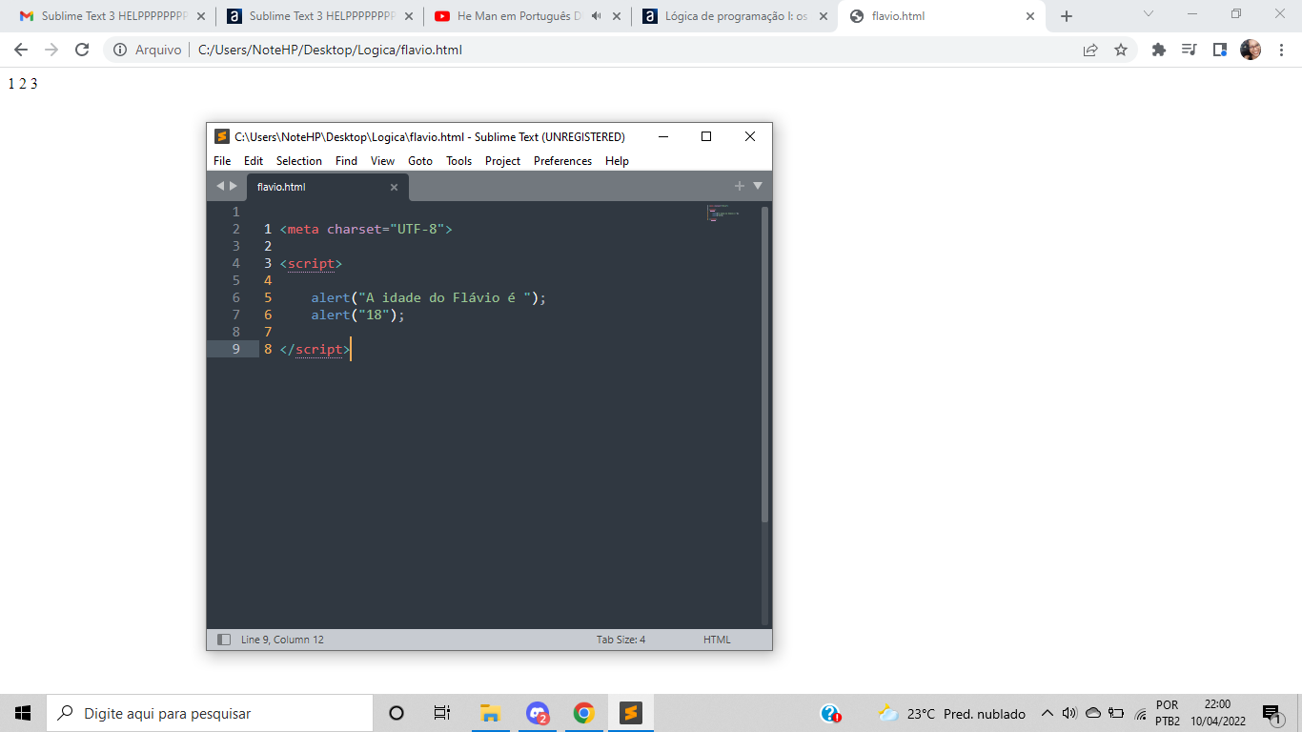Viewport: 1302px width, 732px height.
Task: Open the Preferences menu in Sublime Text
Action: point(562,161)
